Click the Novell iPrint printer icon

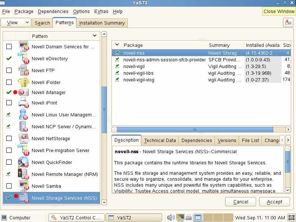click(x=23, y=103)
